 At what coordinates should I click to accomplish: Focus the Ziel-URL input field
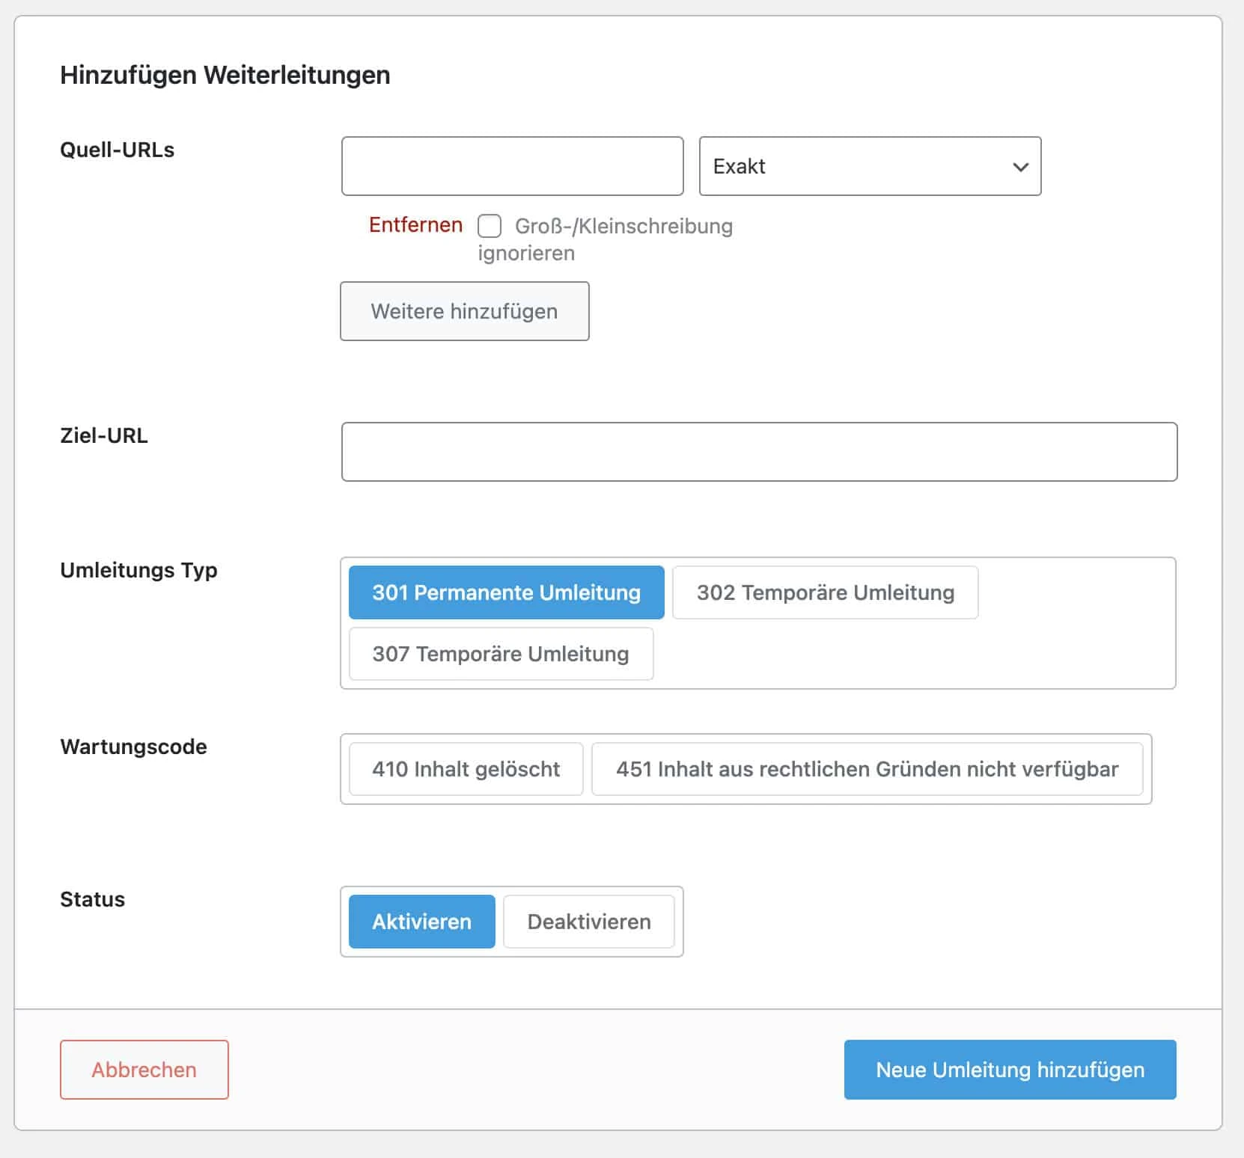point(759,452)
